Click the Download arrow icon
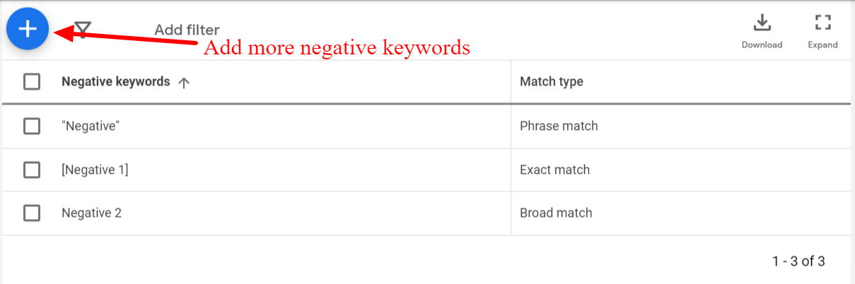 762,23
